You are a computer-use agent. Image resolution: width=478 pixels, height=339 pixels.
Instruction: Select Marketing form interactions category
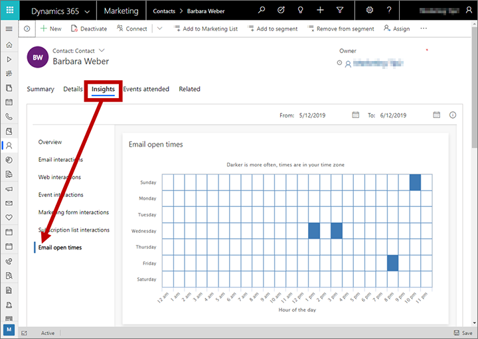point(74,212)
